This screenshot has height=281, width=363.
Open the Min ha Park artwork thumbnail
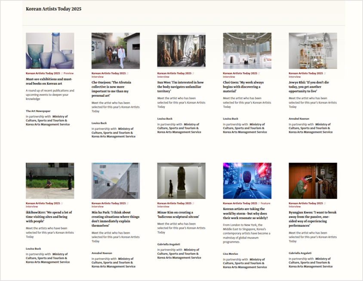116,180
